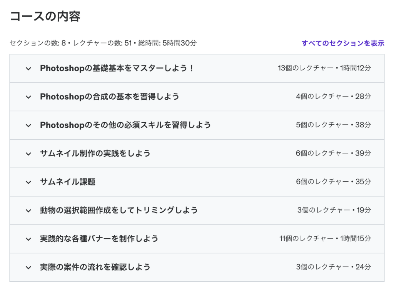
Task: Show all sections via すべてのセクションを表示 link
Action: (x=343, y=43)
